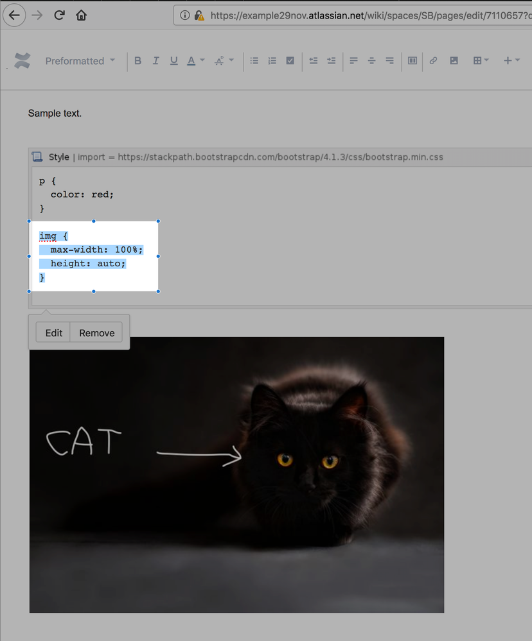Click the 'p {' code line
The image size is (532, 641).
point(48,181)
